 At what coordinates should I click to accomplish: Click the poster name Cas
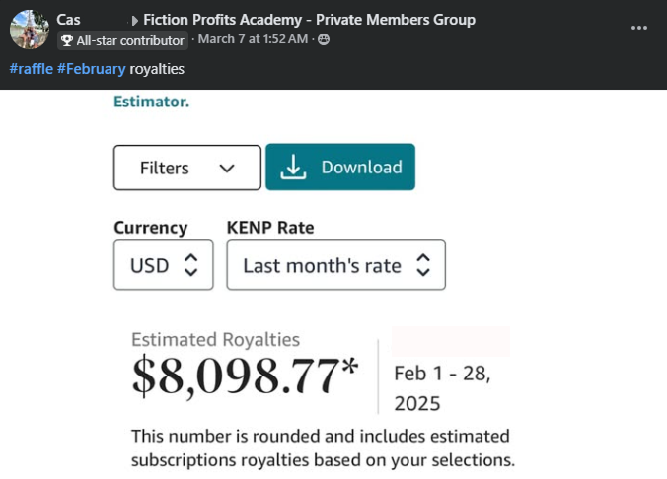[68, 20]
